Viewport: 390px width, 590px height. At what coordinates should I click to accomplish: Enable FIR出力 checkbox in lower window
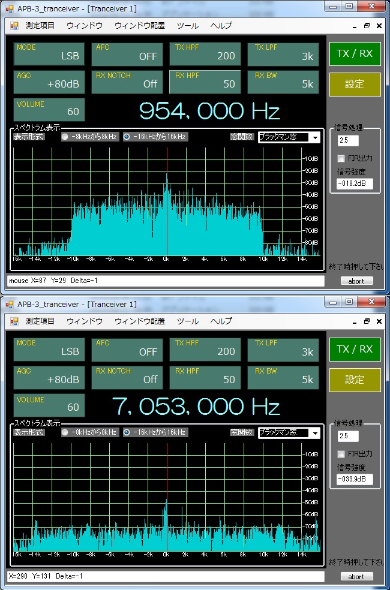pos(341,454)
